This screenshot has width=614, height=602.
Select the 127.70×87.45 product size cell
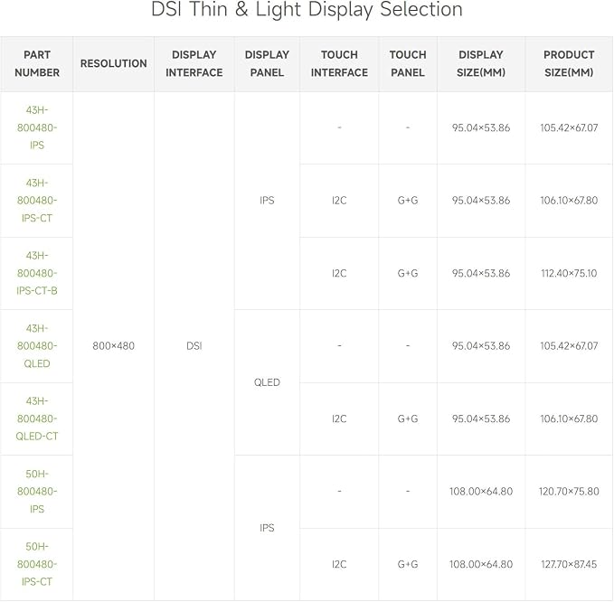point(569,564)
